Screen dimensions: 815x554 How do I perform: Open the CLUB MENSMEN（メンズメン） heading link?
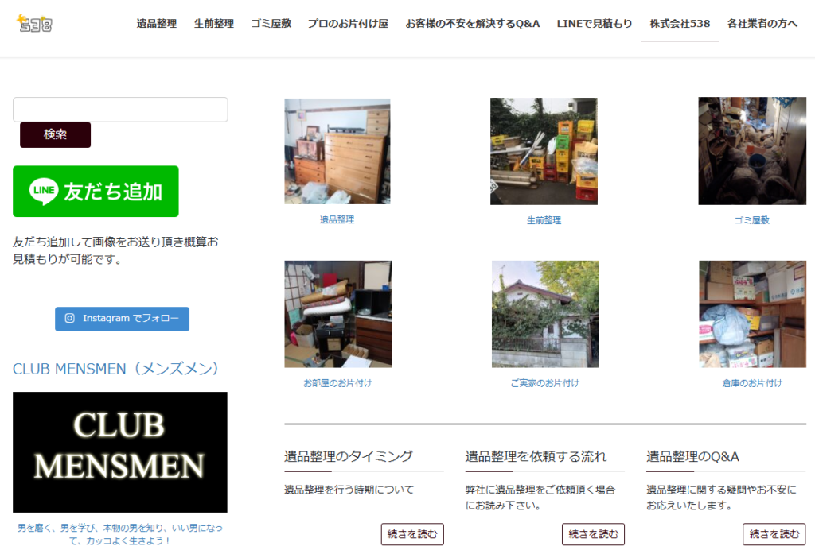(115, 369)
